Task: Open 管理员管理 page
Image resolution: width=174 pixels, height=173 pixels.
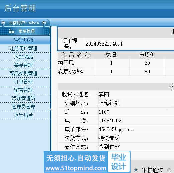Action: (x=23, y=107)
